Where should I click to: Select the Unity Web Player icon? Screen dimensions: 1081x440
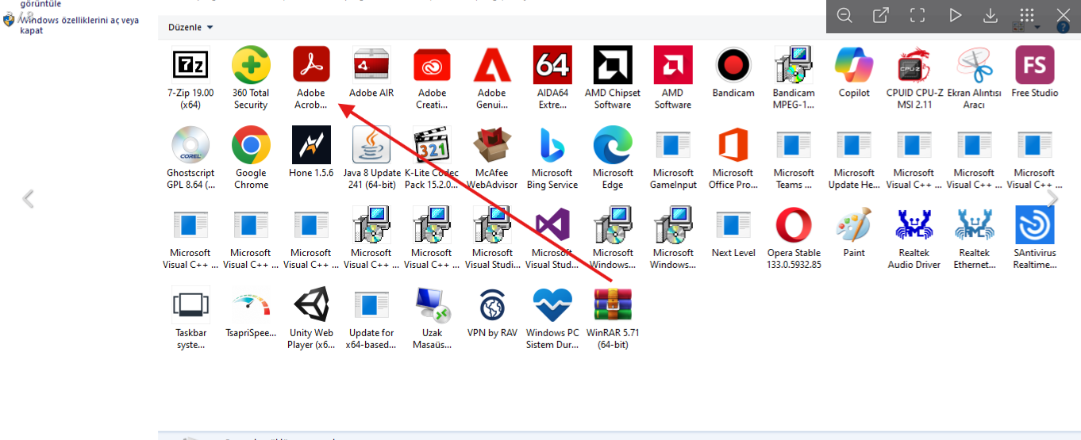311,305
